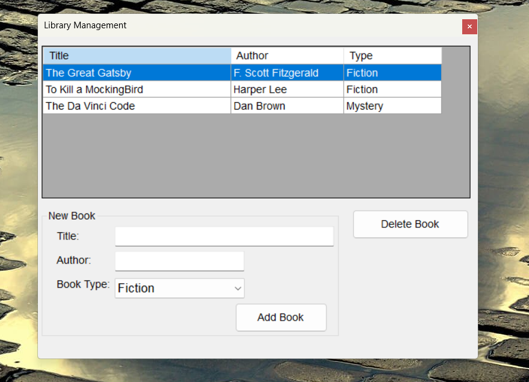This screenshot has width=529, height=382.
Task: Close the Library Management window
Action: [469, 26]
